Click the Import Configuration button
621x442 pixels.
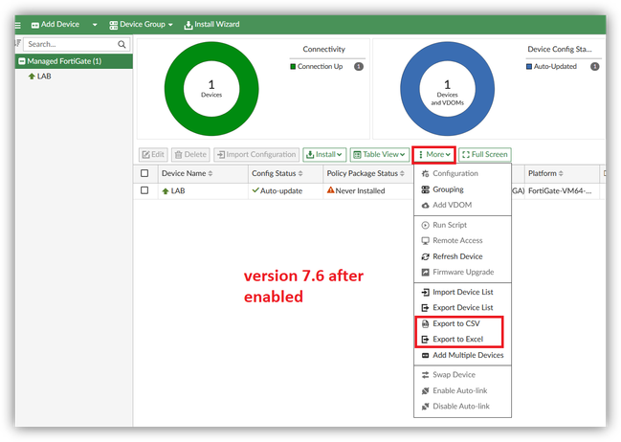(256, 154)
